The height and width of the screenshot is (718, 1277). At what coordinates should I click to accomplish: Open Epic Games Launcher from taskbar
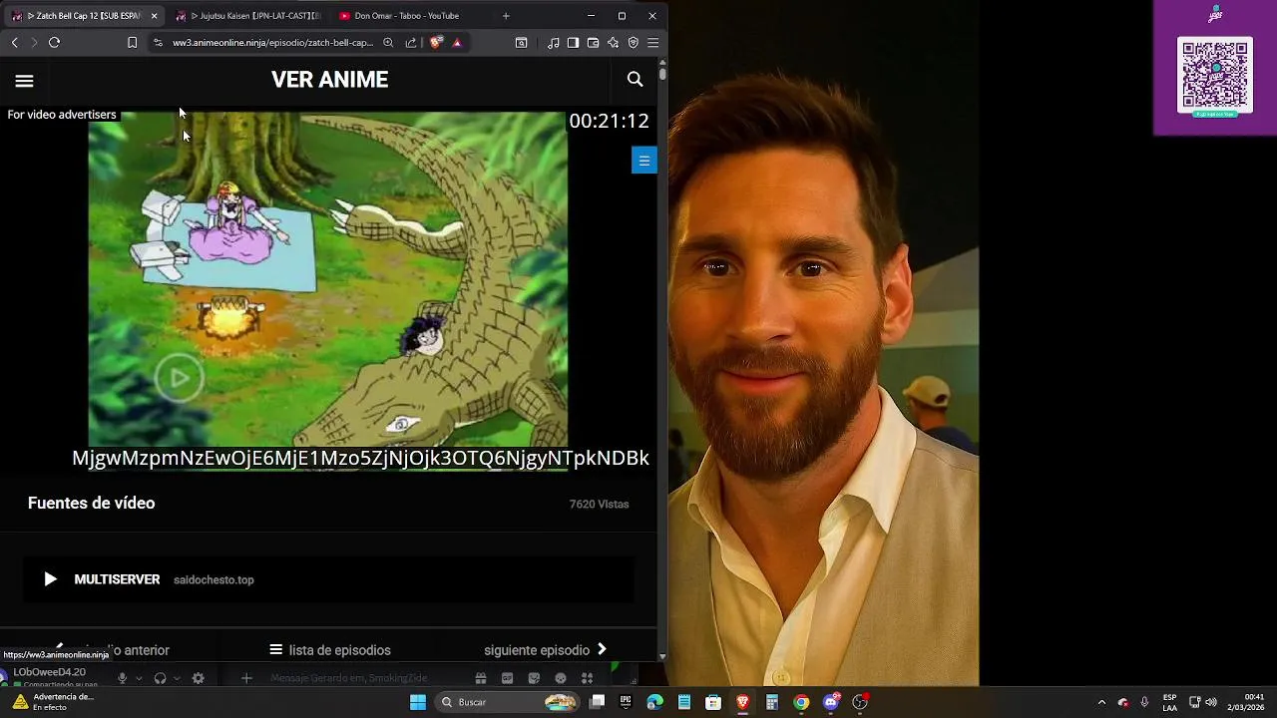click(x=626, y=702)
